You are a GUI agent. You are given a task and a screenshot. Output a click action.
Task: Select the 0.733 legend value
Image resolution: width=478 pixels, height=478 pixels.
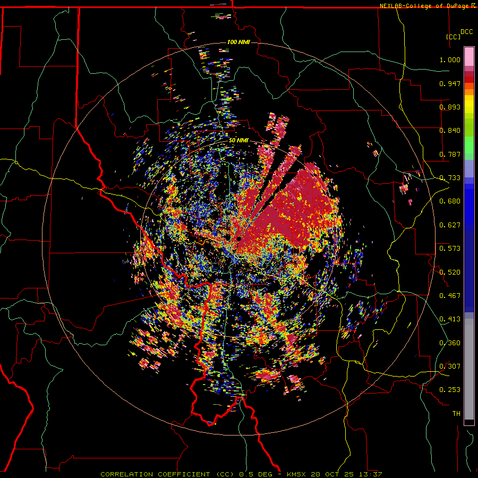tap(450, 178)
